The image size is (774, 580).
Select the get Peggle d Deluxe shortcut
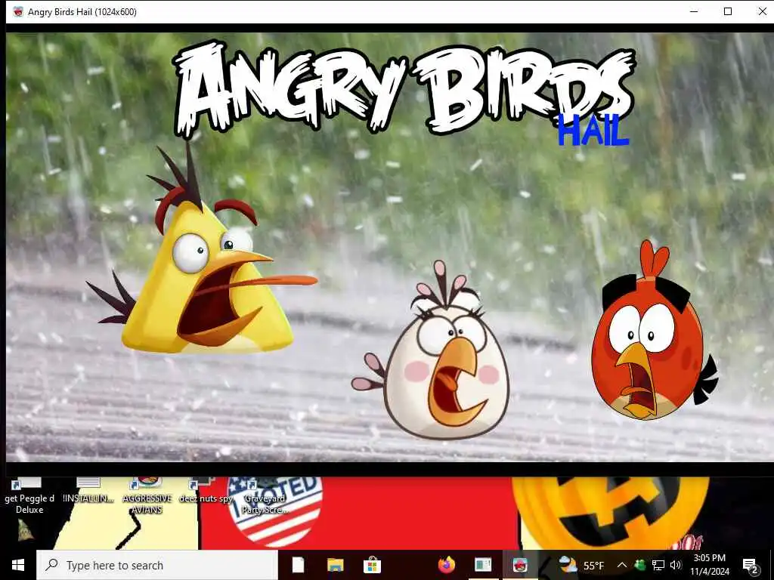click(29, 496)
